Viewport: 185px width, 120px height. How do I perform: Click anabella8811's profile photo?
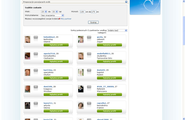[x=81, y=56]
